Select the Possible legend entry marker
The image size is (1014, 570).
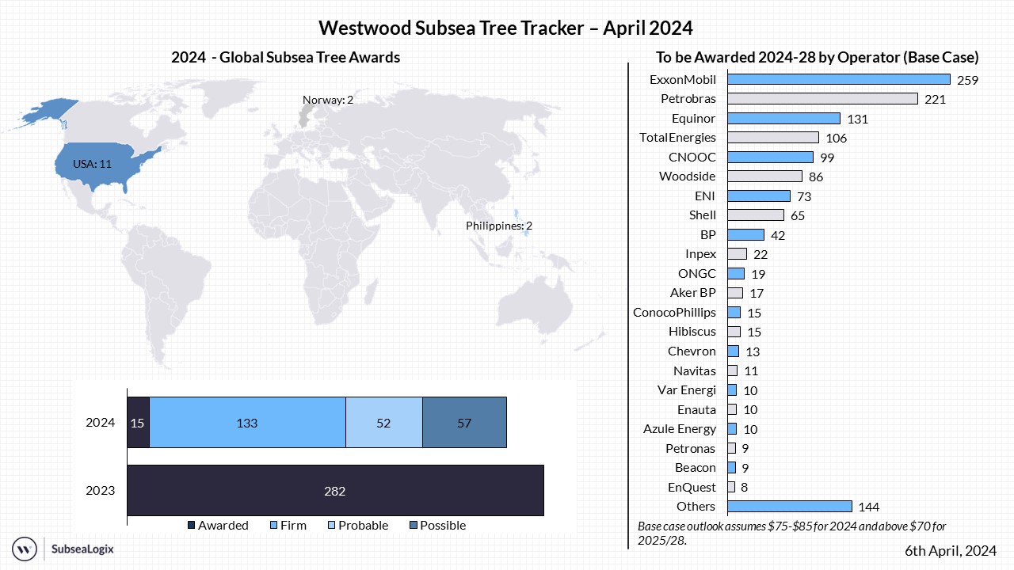(413, 526)
